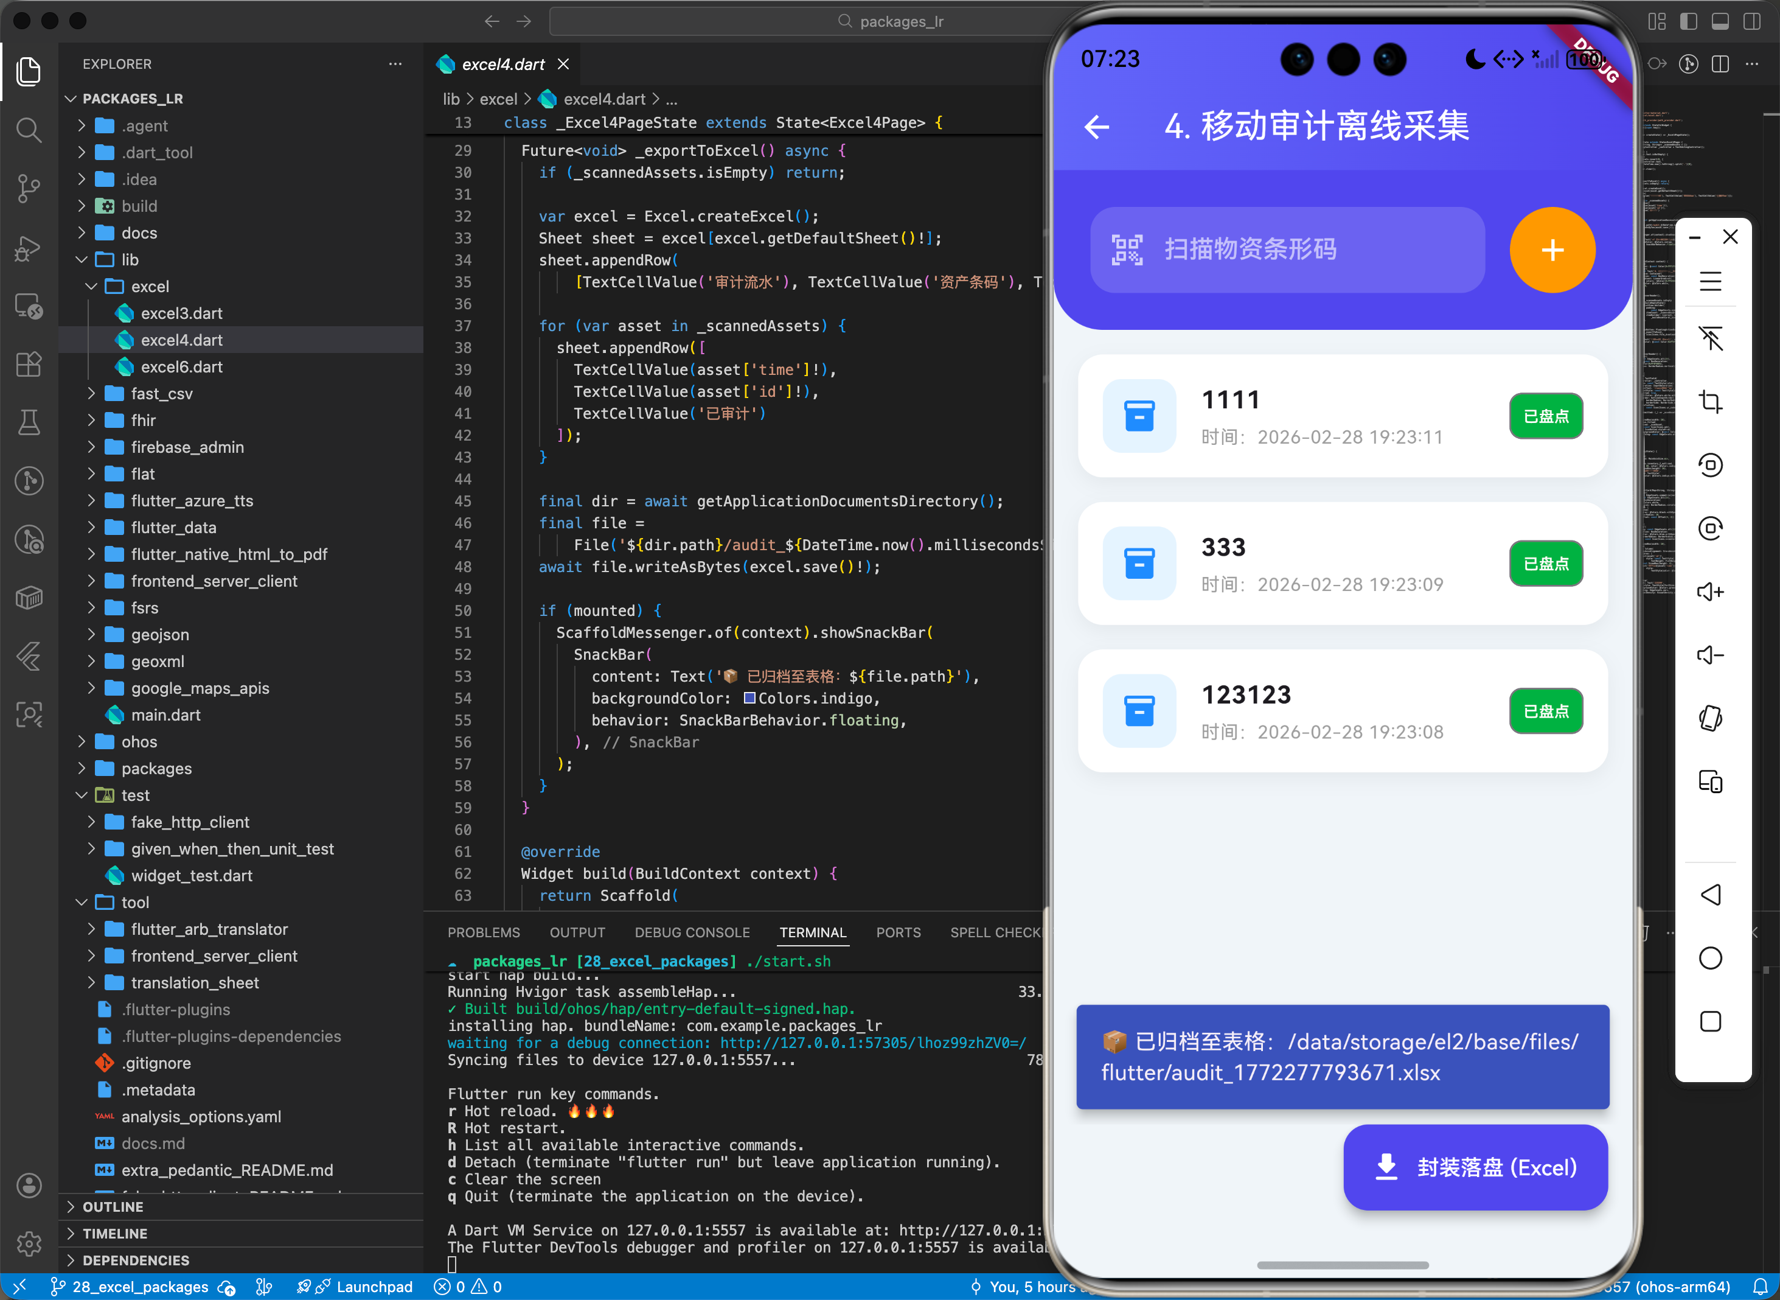1780x1300 pixels.
Task: Toggle the primary sidebar layout icon
Action: pos(1688,21)
